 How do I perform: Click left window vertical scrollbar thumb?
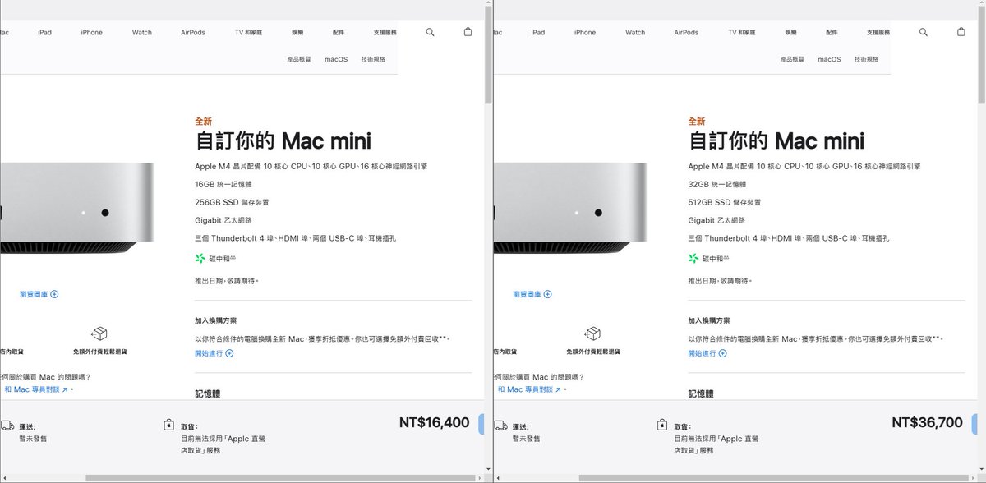pyautogui.click(x=488, y=54)
